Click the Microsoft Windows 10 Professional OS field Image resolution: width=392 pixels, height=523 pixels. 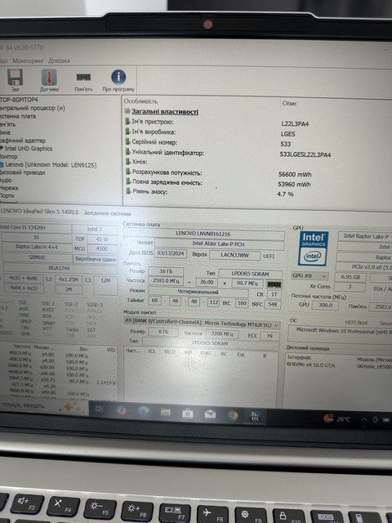339,332
